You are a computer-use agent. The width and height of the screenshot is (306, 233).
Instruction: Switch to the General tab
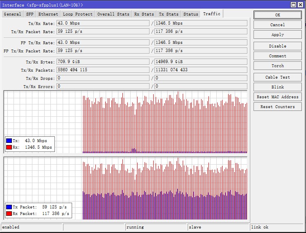12,14
